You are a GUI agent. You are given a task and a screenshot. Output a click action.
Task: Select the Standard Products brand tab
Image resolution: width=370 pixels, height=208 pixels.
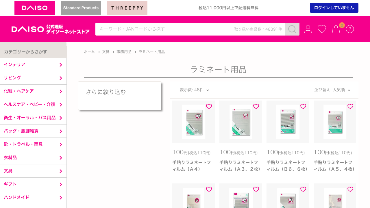(81, 8)
